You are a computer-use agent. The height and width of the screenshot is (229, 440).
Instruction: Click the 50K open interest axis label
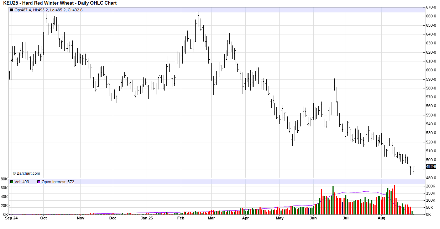point(430,207)
